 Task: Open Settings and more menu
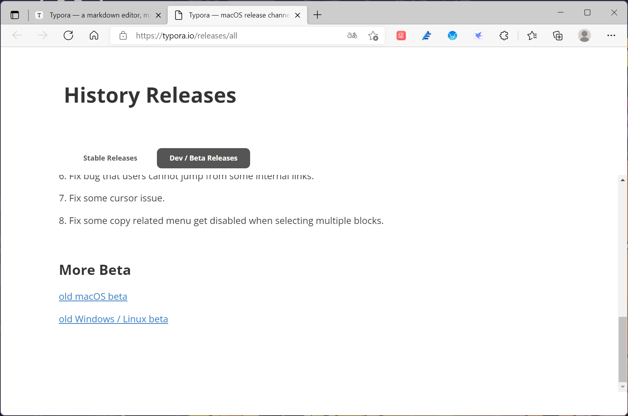pyautogui.click(x=611, y=36)
